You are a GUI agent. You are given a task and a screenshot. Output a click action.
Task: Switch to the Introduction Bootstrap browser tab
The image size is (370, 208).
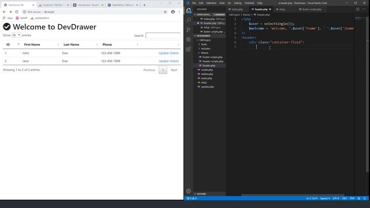pos(88,5)
